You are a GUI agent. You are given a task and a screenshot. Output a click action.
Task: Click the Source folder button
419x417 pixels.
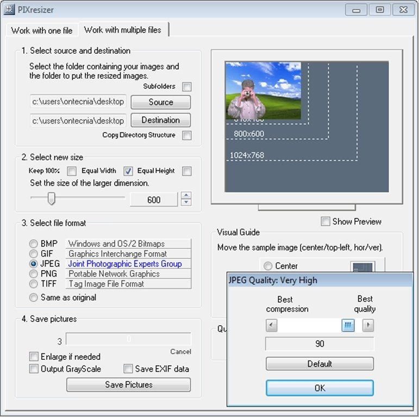[161, 102]
